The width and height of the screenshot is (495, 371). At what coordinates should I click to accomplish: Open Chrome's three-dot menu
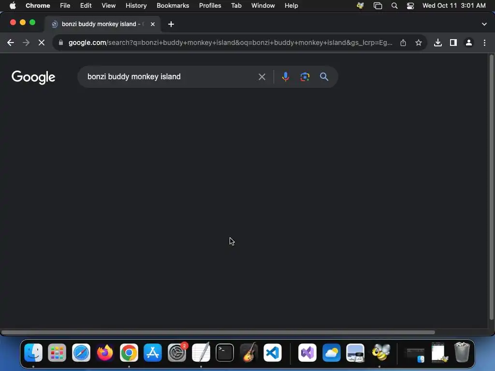(x=484, y=43)
